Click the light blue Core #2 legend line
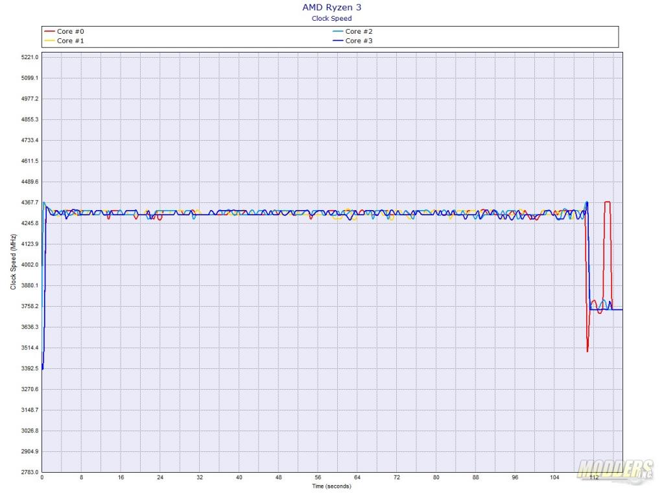This screenshot has height=498, width=664. (337, 31)
